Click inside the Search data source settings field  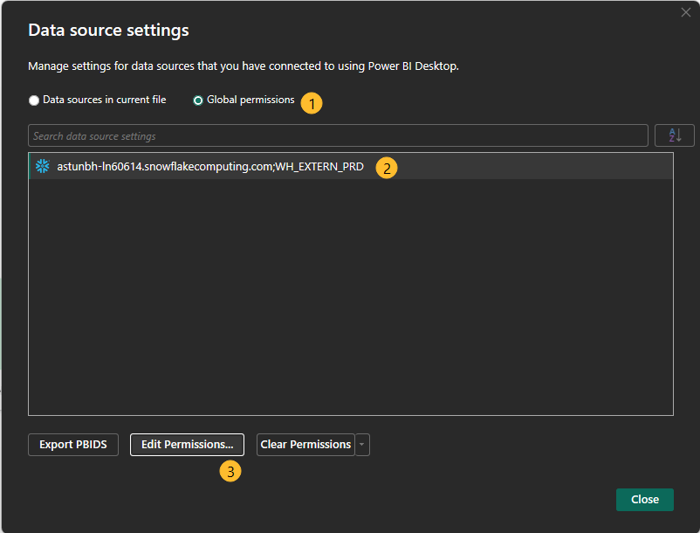pyautogui.click(x=338, y=135)
